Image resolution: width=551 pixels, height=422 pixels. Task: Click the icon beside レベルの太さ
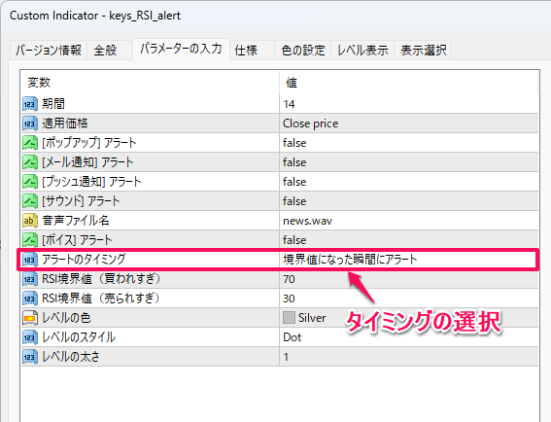pyautogui.click(x=30, y=357)
